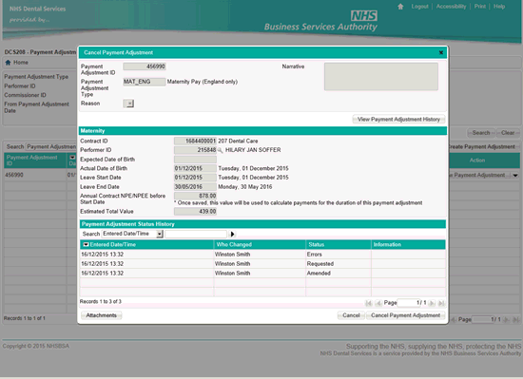The width and height of the screenshot is (523, 379).
Task: Click the Status column header
Action: pos(339,244)
